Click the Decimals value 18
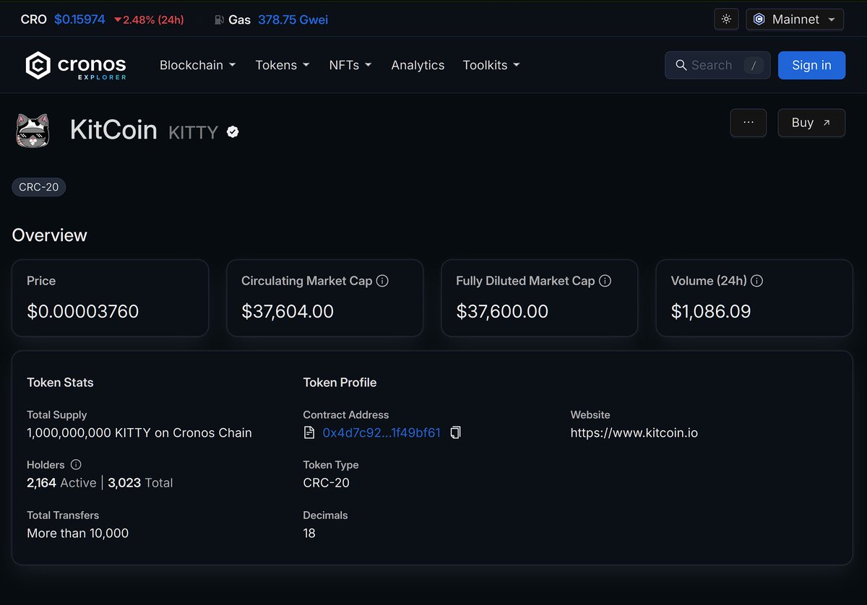This screenshot has width=867, height=605. coord(309,534)
